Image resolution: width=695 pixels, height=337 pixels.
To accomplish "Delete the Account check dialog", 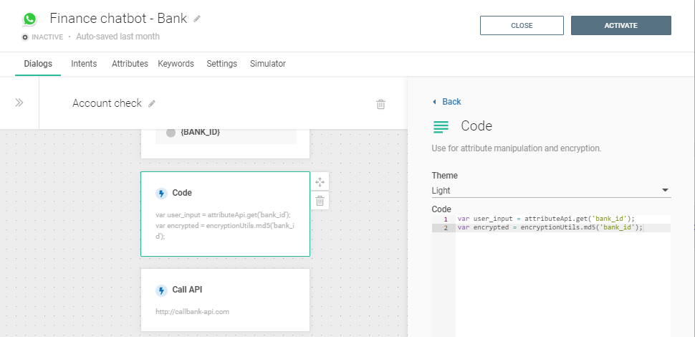I will pyautogui.click(x=380, y=104).
